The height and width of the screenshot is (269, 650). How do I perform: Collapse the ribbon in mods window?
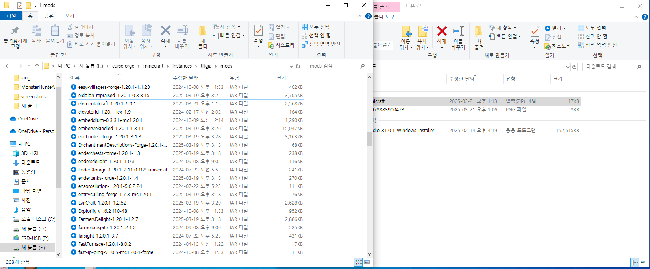[x=360, y=16]
